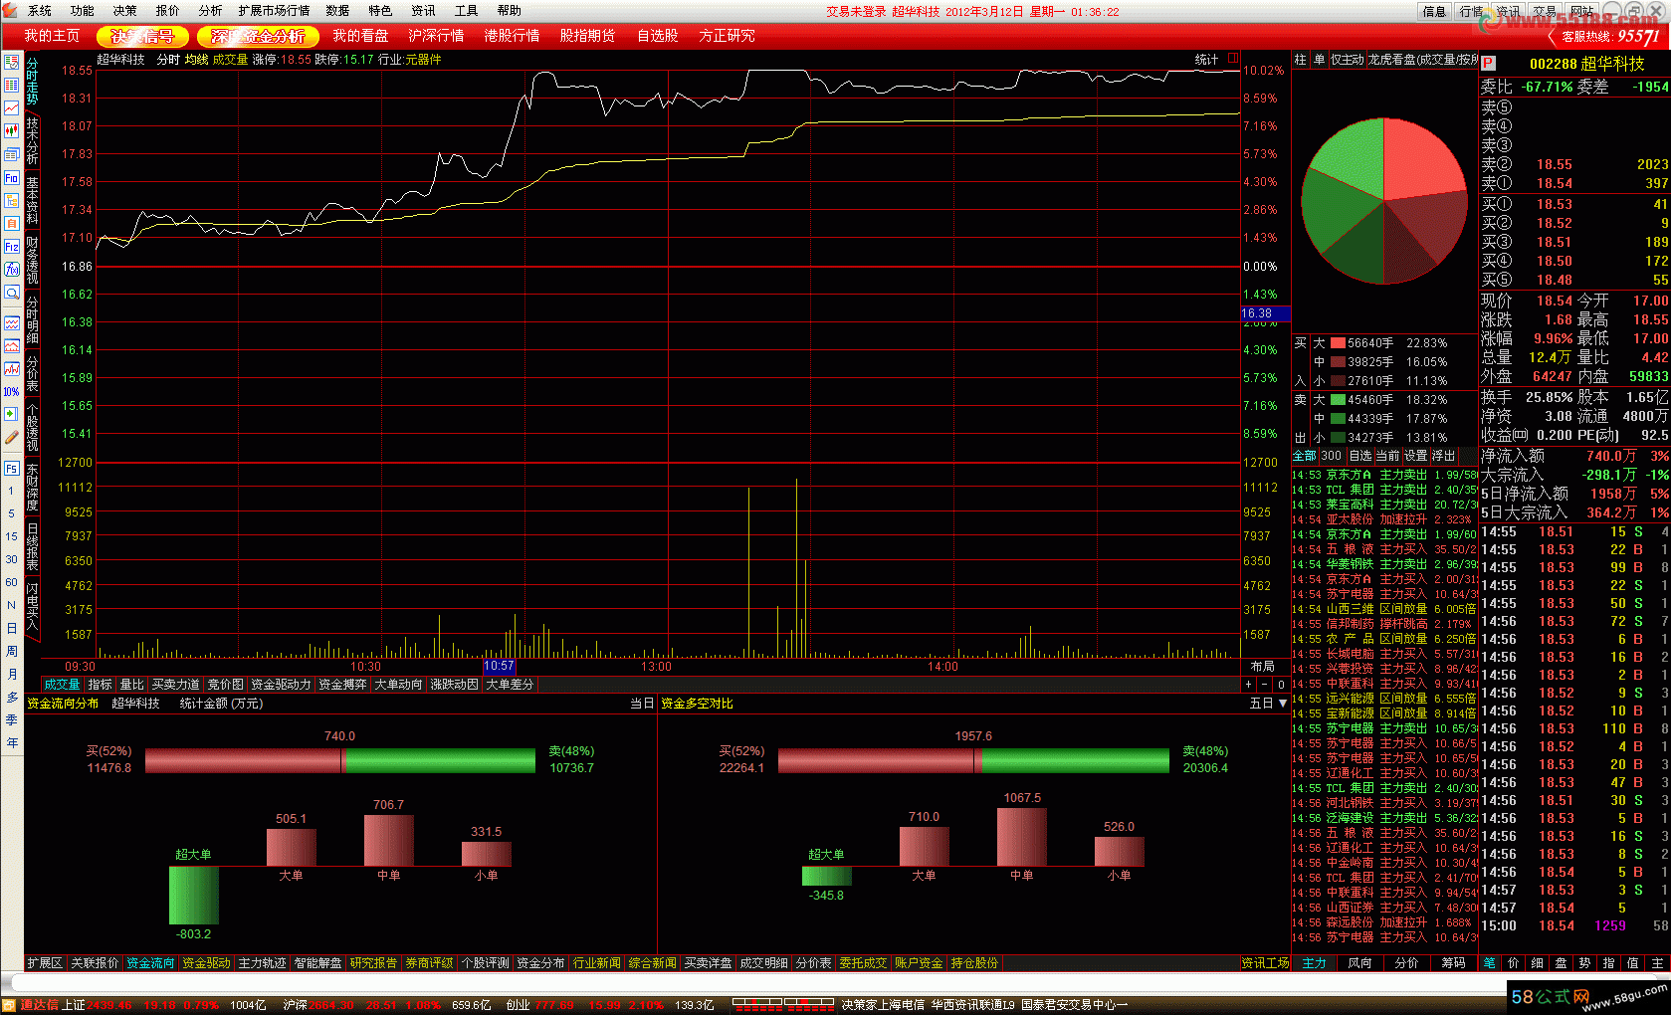Switch to the 资金驱动 bottom tab

point(206,963)
